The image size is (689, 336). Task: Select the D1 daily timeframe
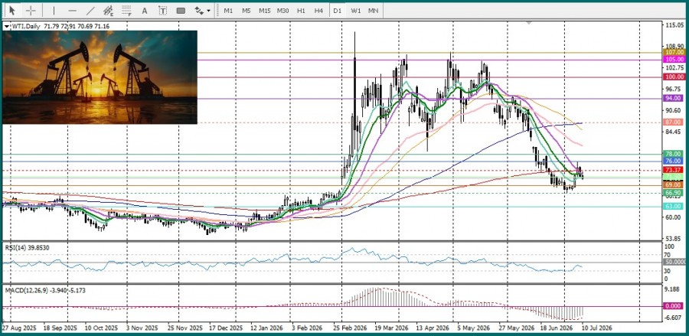(337, 10)
